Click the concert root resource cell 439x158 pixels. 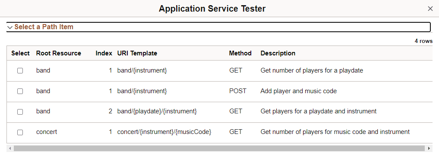point(47,132)
